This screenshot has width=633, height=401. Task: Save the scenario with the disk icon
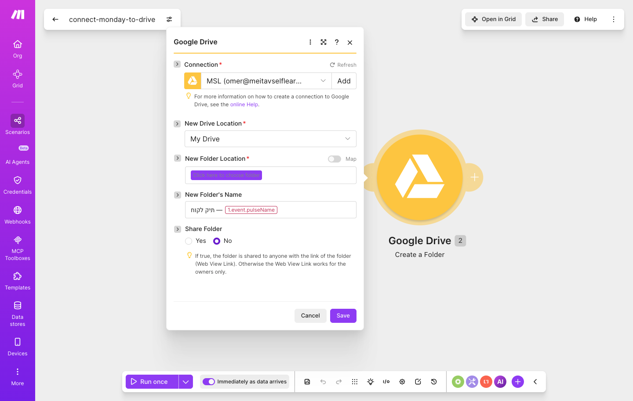tap(307, 382)
